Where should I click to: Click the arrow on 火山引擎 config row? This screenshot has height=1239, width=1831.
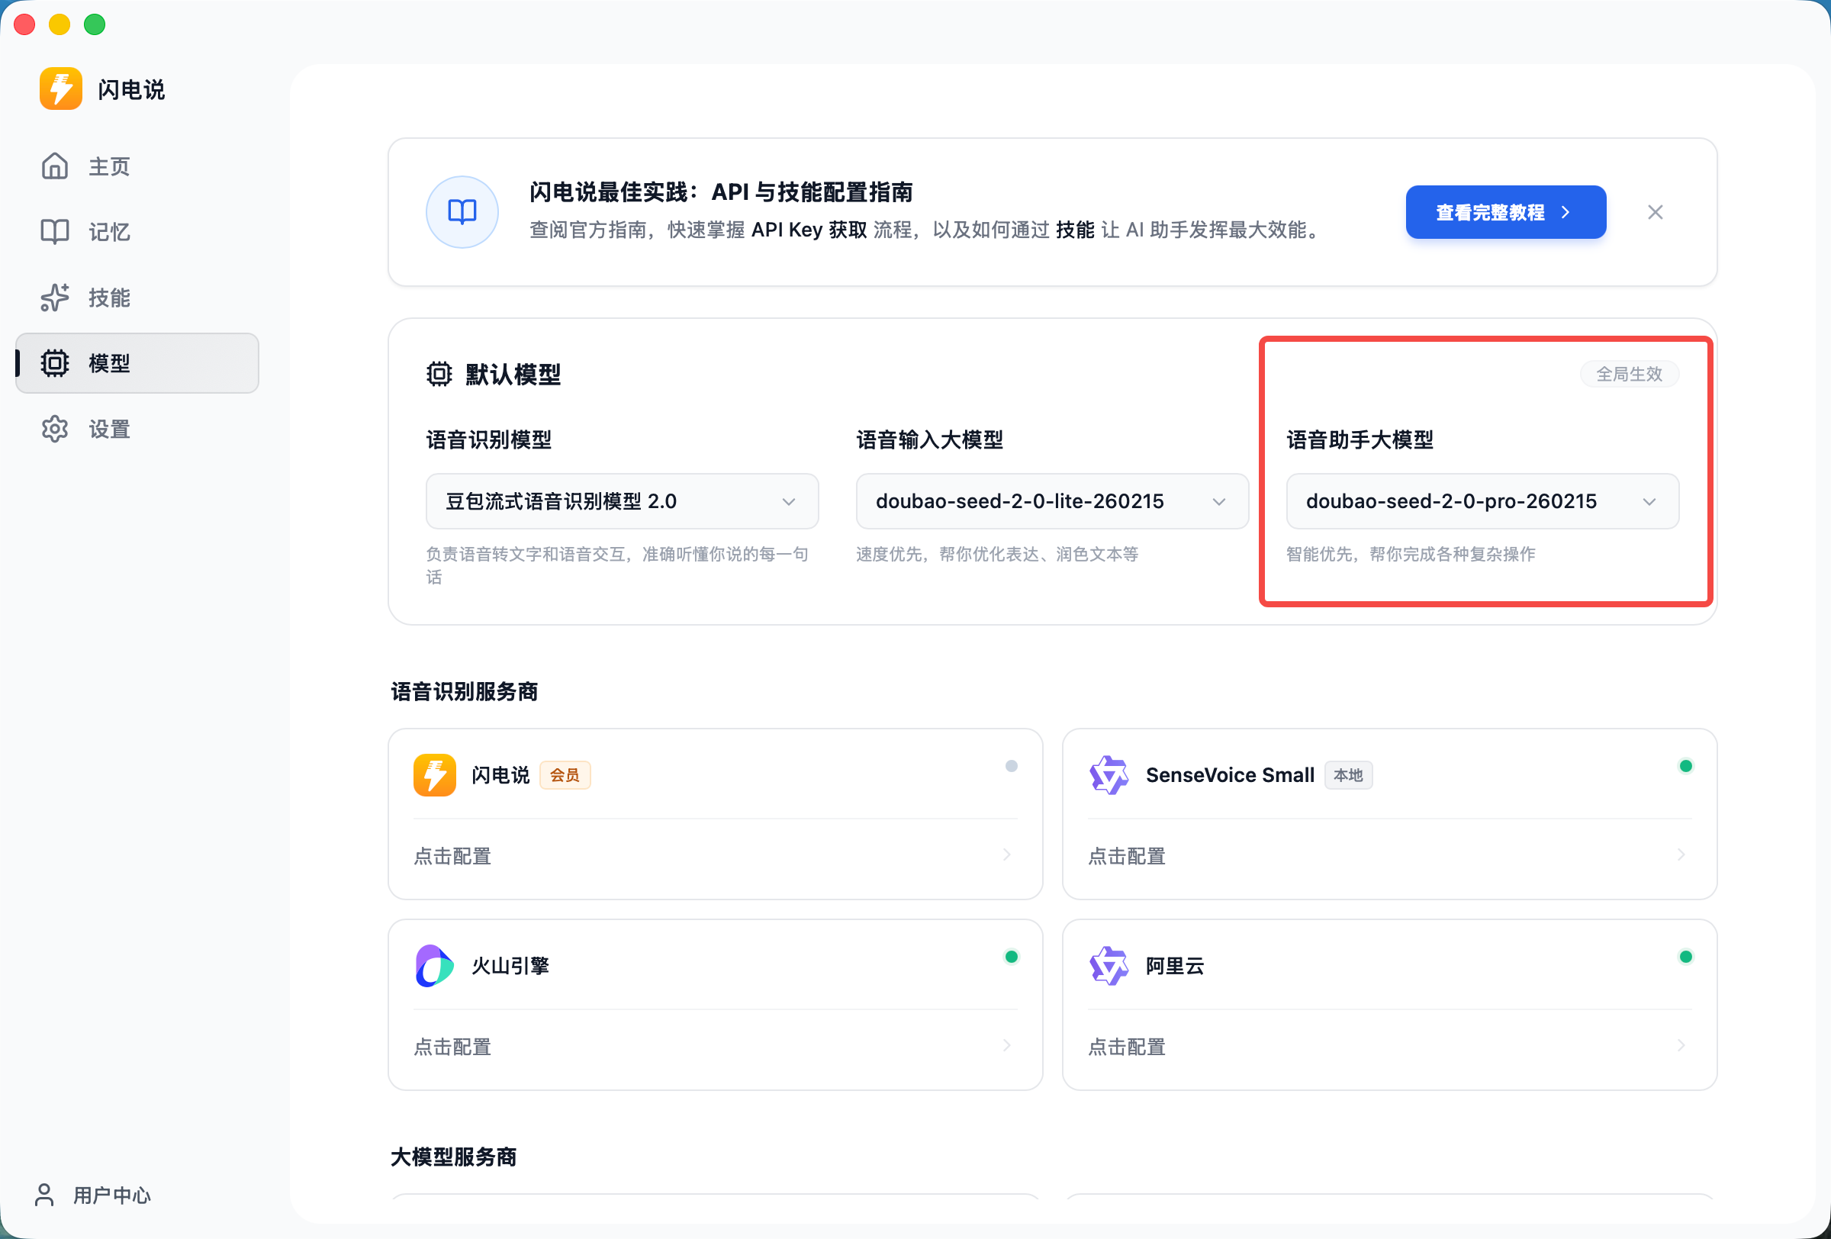click(x=1007, y=1045)
